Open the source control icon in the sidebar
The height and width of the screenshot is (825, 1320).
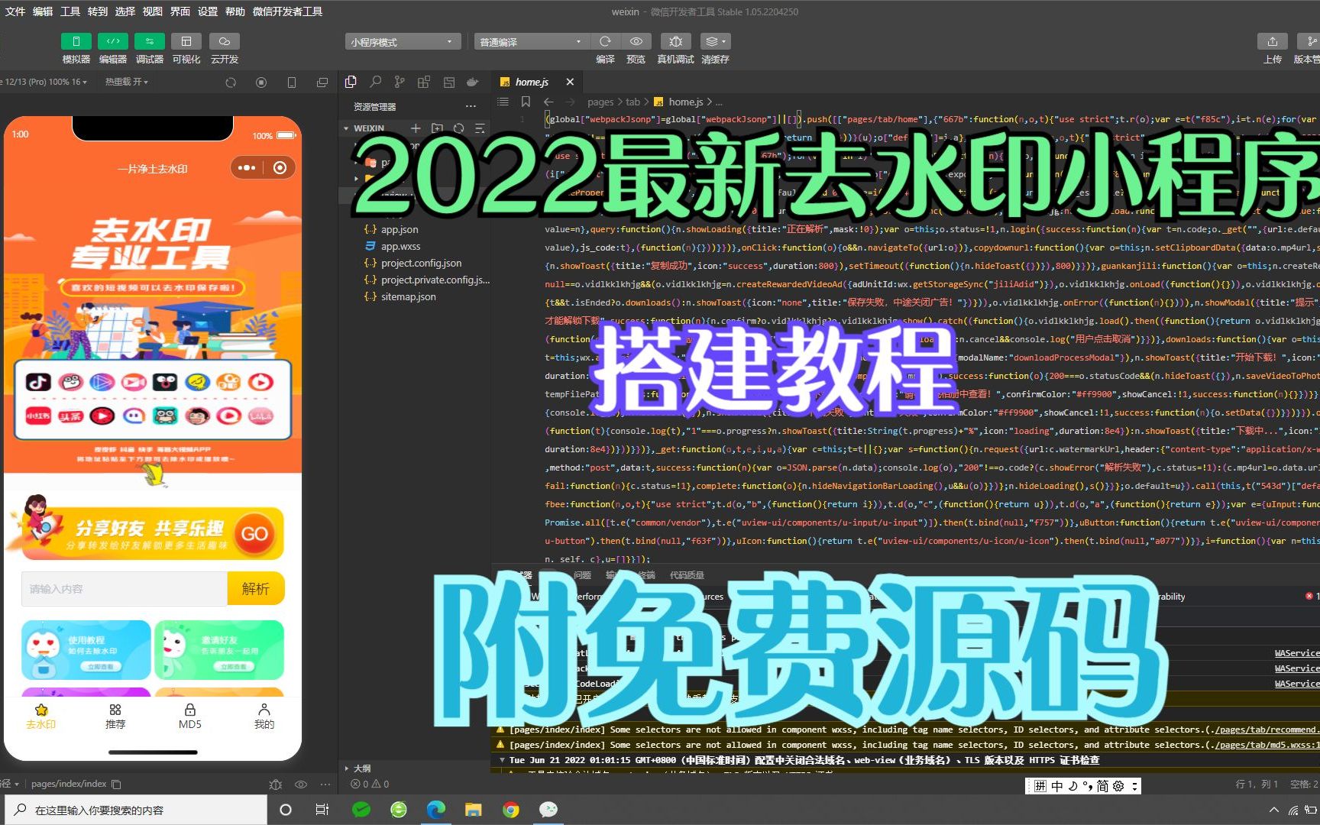[x=400, y=82]
